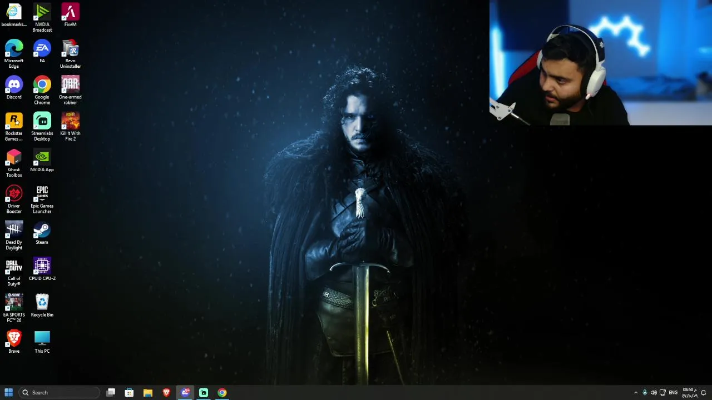The height and width of the screenshot is (400, 712).
Task: Open network settings from the tray
Action: [662, 393]
